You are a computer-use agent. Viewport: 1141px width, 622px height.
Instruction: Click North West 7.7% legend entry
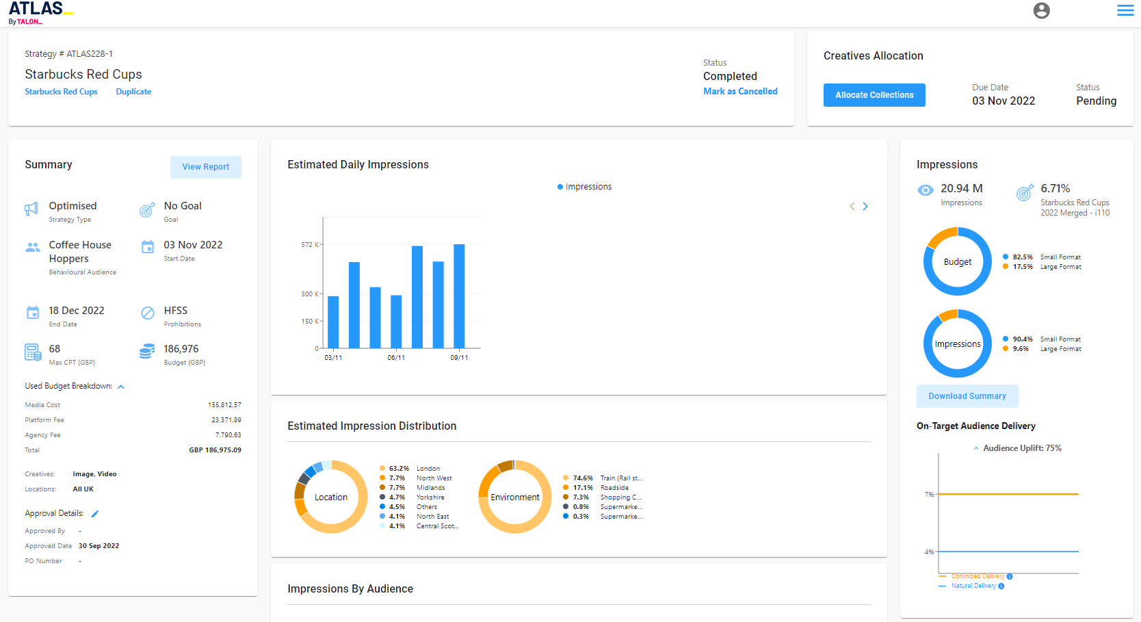coord(416,478)
